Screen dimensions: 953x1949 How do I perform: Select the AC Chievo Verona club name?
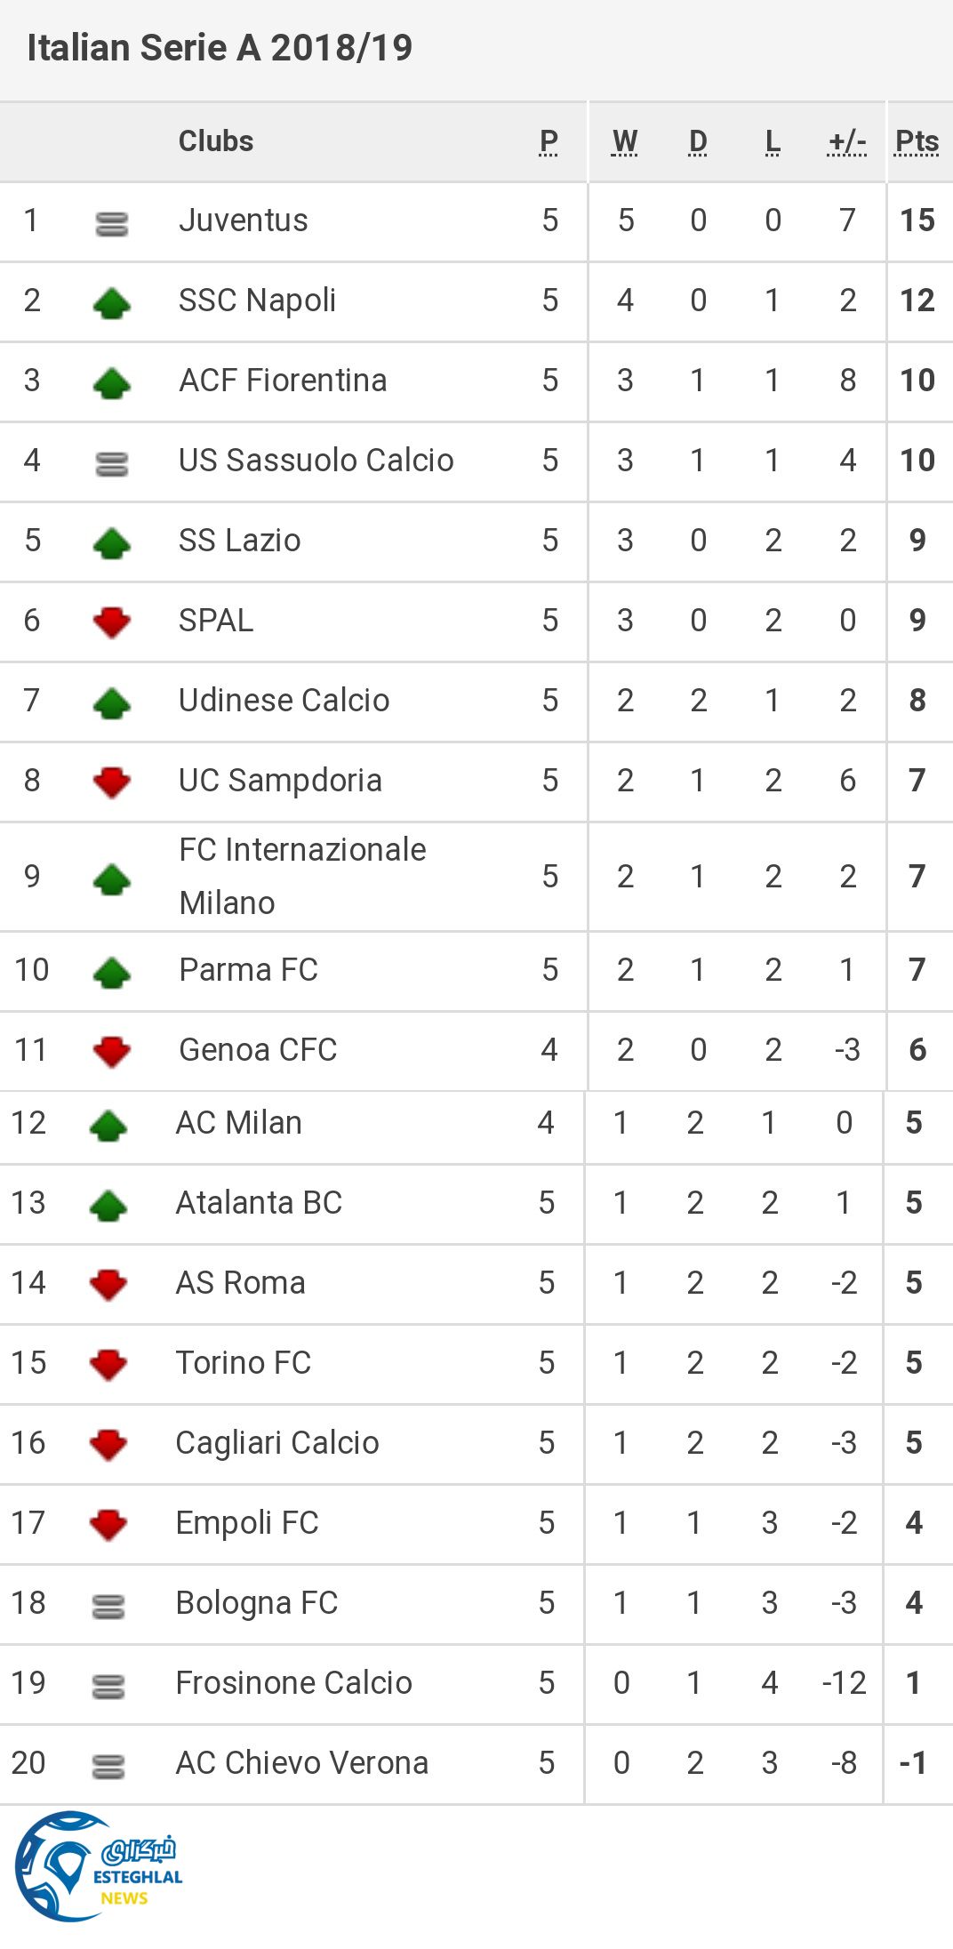301,1762
